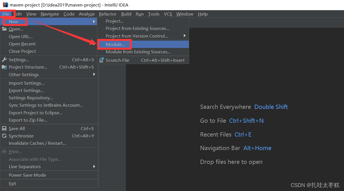344x191 pixels.
Task: Select Module from Existing Sources...
Action: [143, 52]
